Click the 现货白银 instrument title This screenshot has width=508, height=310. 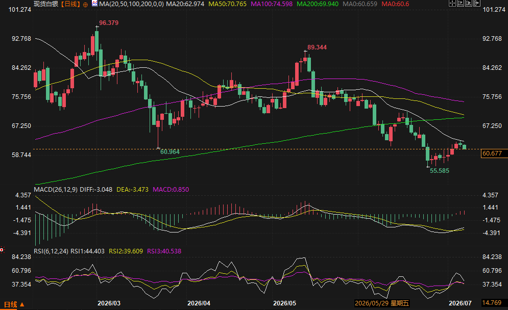46,4
